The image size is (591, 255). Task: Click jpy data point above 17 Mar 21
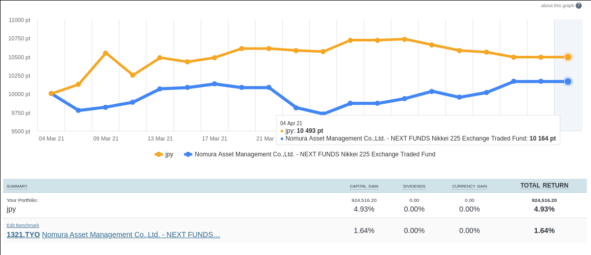pyautogui.click(x=215, y=58)
